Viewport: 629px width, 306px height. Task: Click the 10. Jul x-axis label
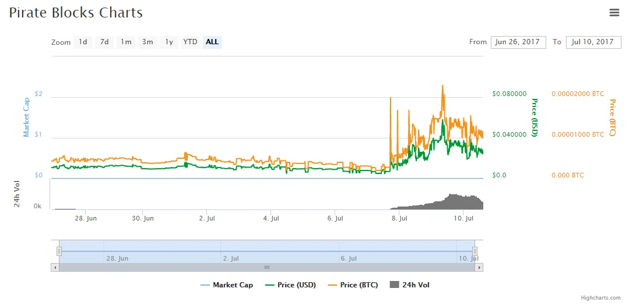pyautogui.click(x=463, y=219)
